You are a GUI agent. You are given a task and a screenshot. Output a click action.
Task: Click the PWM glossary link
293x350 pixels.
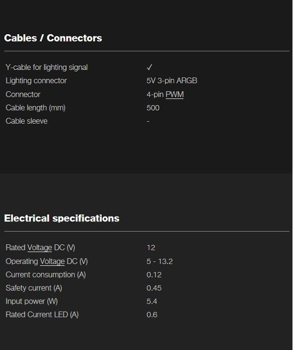coord(174,94)
